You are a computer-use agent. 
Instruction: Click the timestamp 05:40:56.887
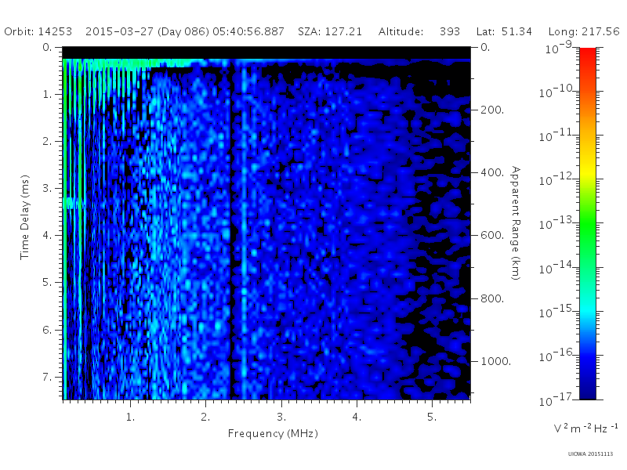[x=248, y=31]
